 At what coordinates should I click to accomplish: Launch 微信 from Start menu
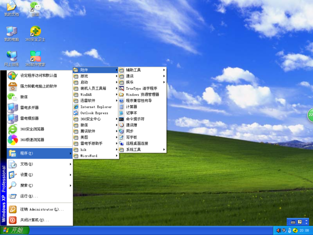[x=39, y=97]
